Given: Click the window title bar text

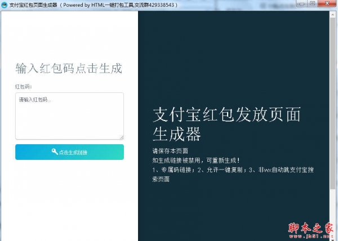Looking at the screenshot, I should [94, 5].
